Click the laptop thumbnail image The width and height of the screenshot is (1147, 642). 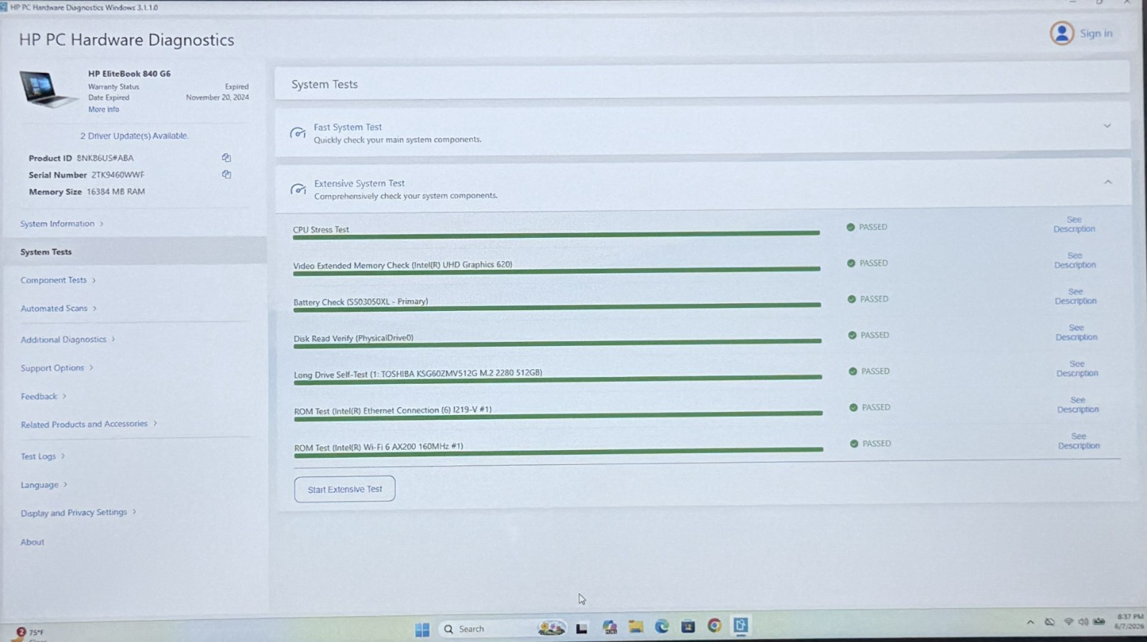tap(47, 90)
